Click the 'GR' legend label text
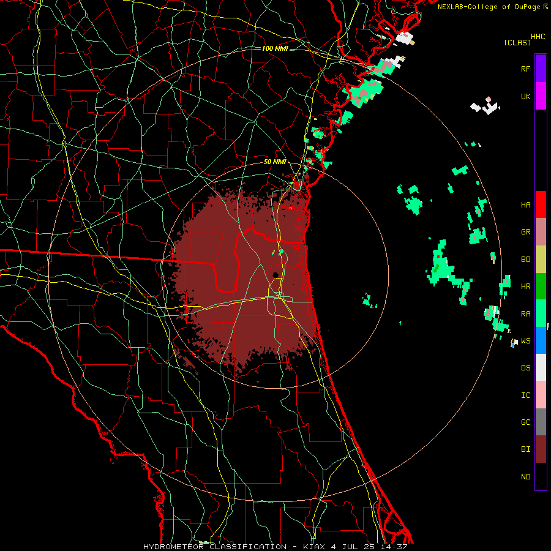The image size is (551, 551). (x=525, y=232)
